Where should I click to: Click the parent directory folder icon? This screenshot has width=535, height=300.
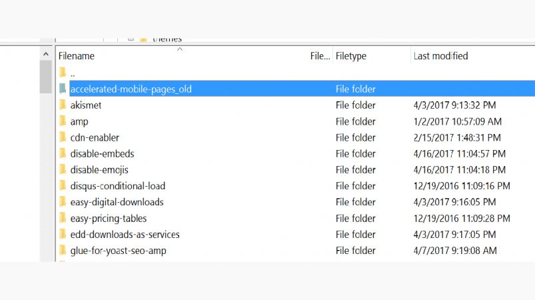(x=63, y=73)
